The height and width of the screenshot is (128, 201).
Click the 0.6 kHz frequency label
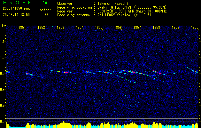pos(3,122)
